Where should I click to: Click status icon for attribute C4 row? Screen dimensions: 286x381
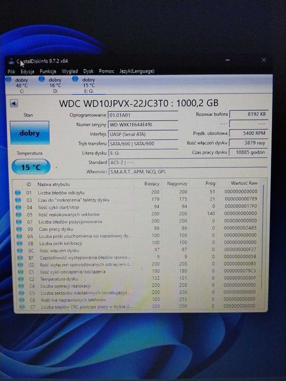pos(21,286)
